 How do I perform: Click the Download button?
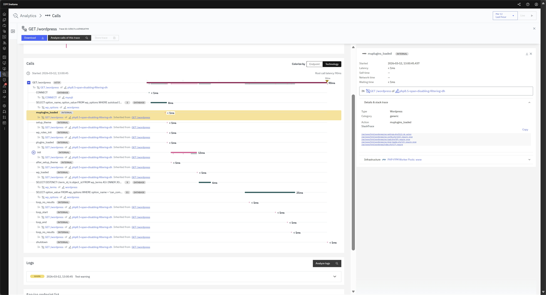click(34, 38)
